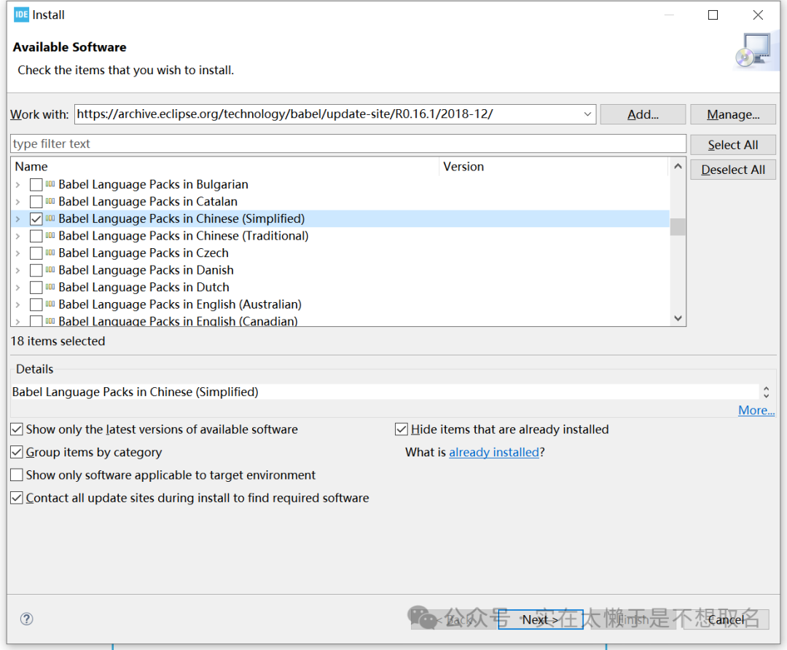Click the 18 items selected status text
The image size is (787, 650).
click(x=58, y=341)
